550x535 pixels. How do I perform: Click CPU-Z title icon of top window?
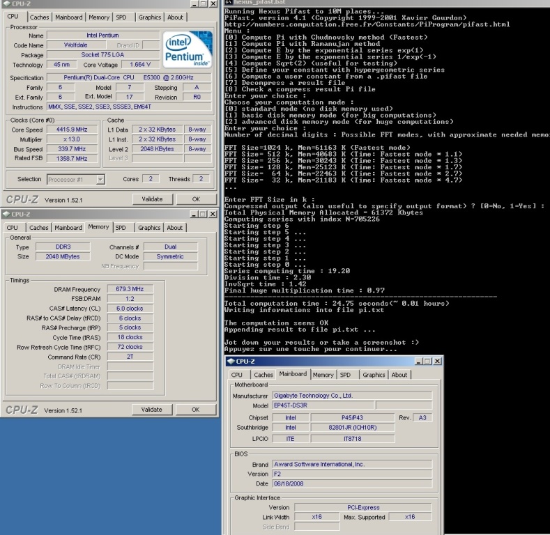coord(6,3)
